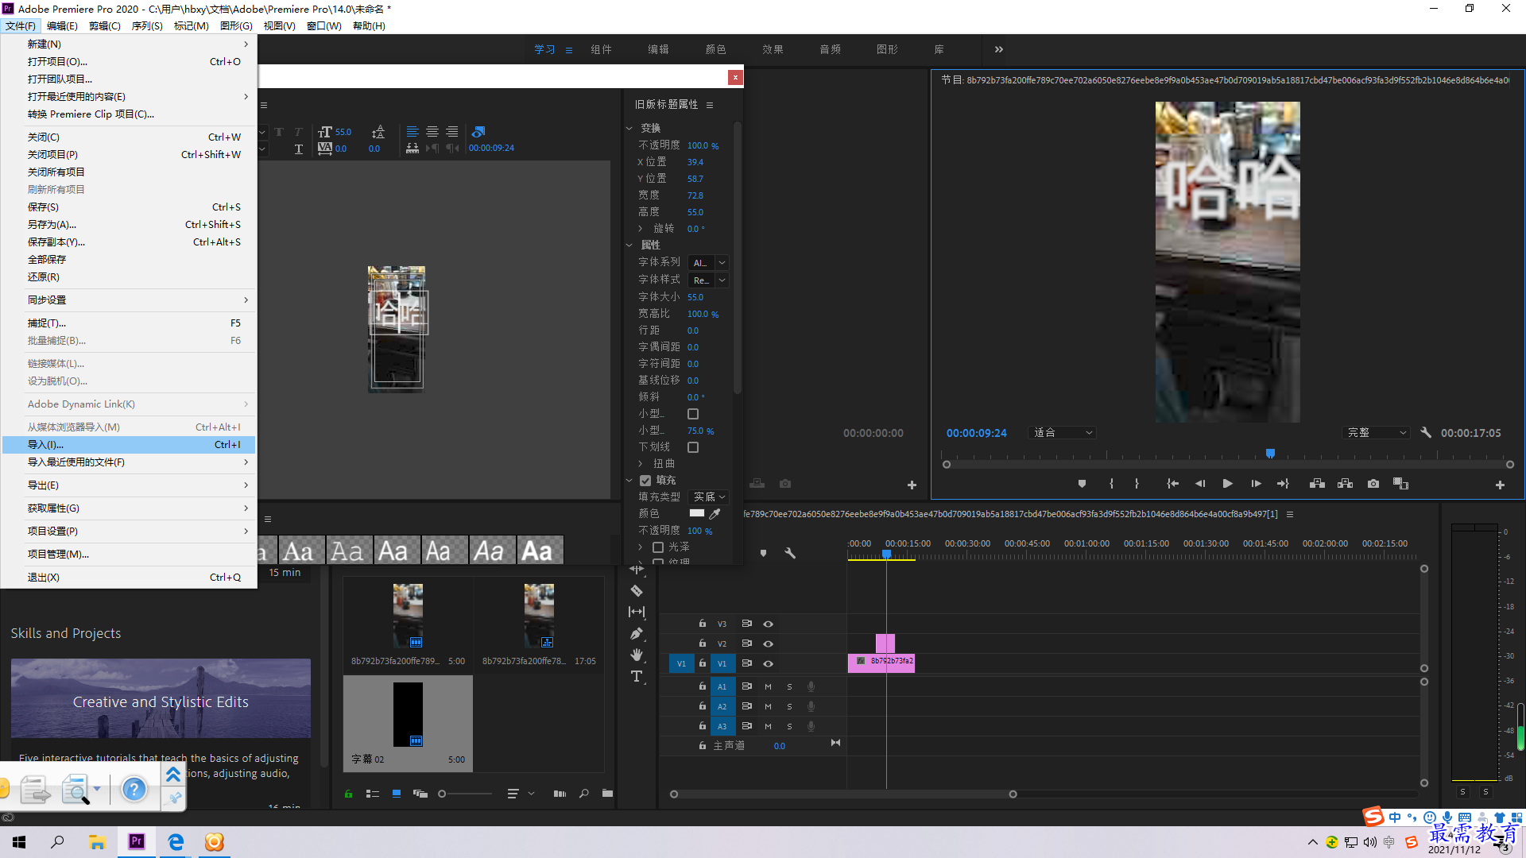The image size is (1526, 858).
Task: Expand the 旋转 rotation property
Action: pyautogui.click(x=641, y=229)
